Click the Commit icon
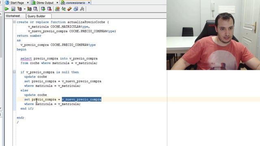 pyautogui.click(x=43, y=9)
